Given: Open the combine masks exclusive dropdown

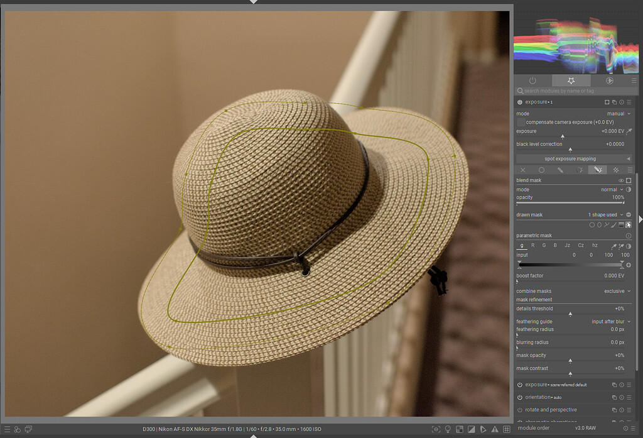Looking at the screenshot, I should tap(614, 291).
